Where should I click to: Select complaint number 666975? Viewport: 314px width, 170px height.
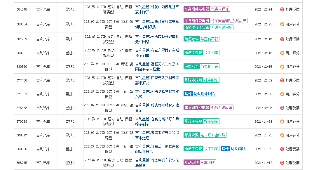[22, 163]
